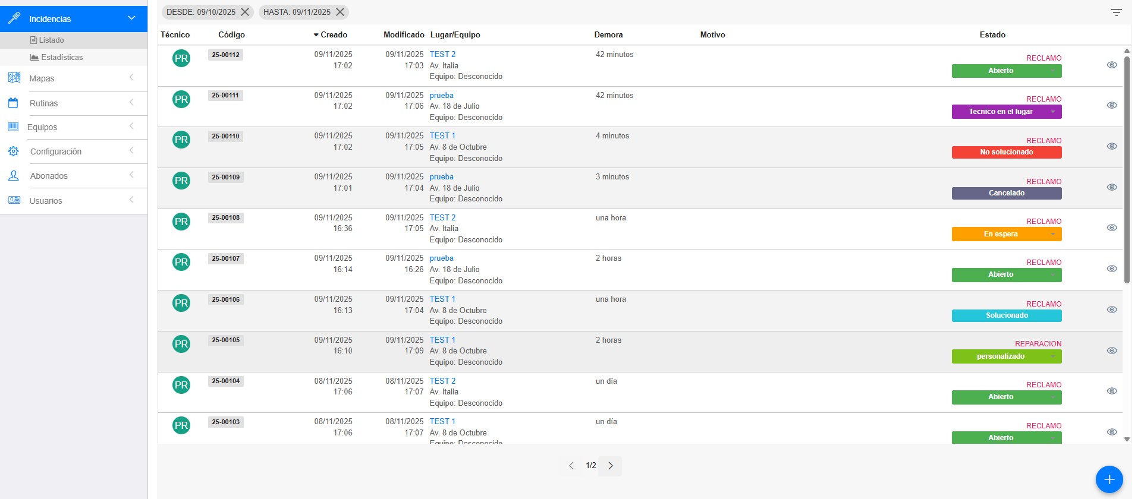Click the 'No solucionado' red status badge

1007,152
